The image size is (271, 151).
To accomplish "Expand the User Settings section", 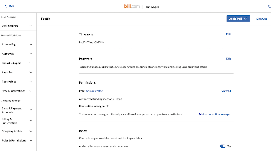I will [31, 26].
